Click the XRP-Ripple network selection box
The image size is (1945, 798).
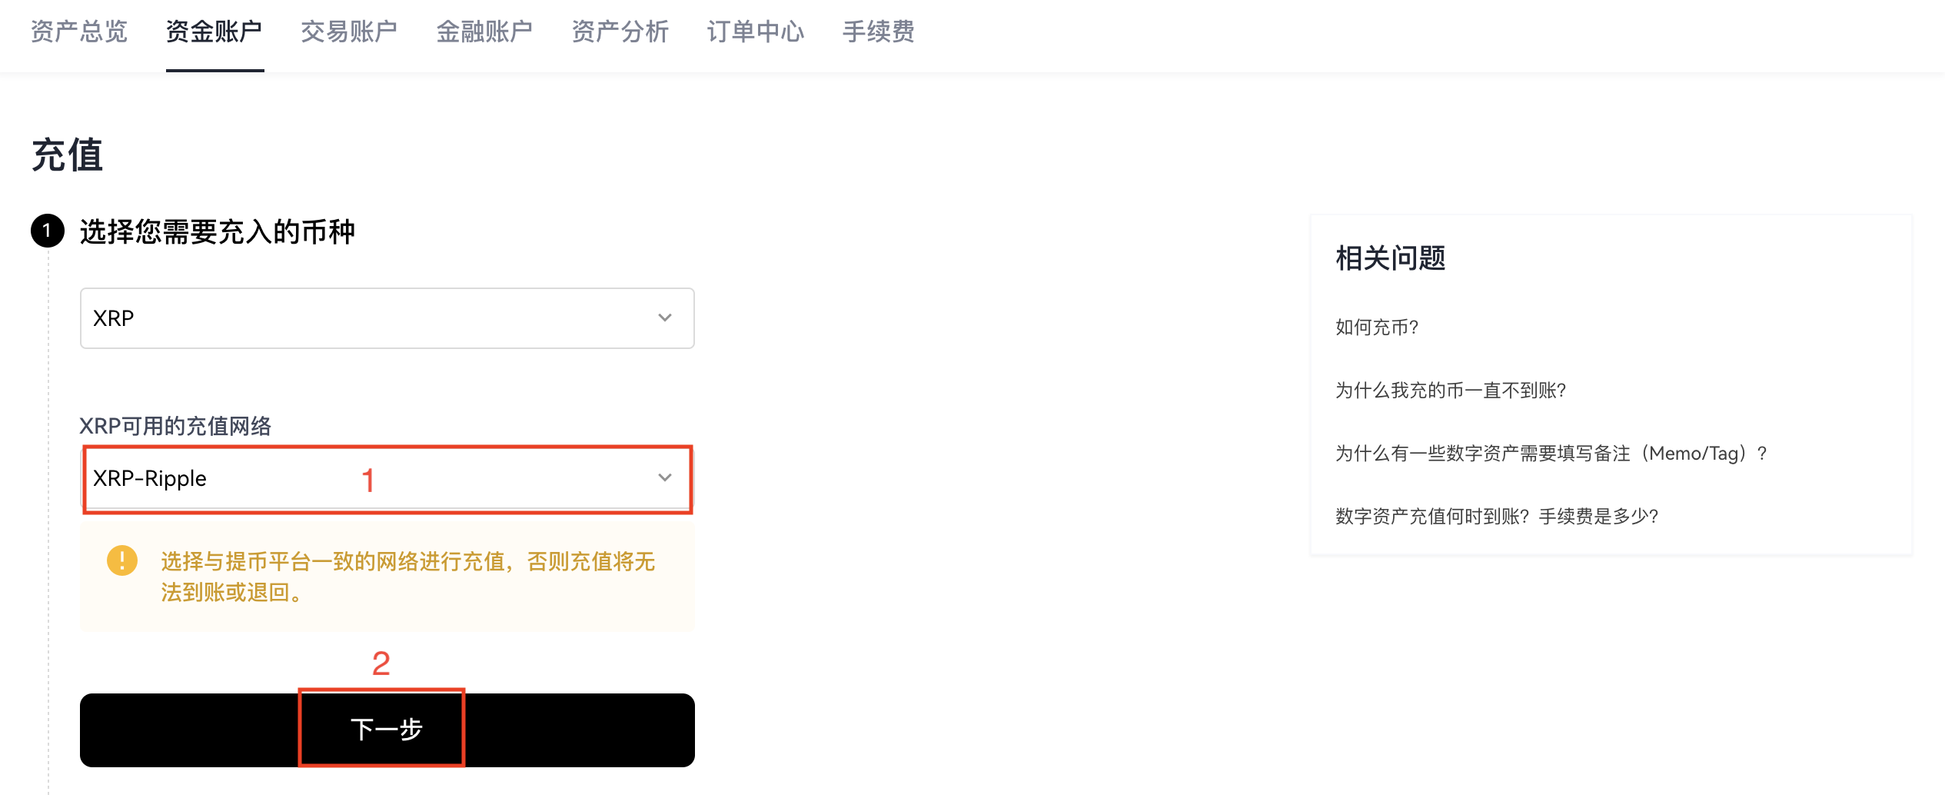387,479
